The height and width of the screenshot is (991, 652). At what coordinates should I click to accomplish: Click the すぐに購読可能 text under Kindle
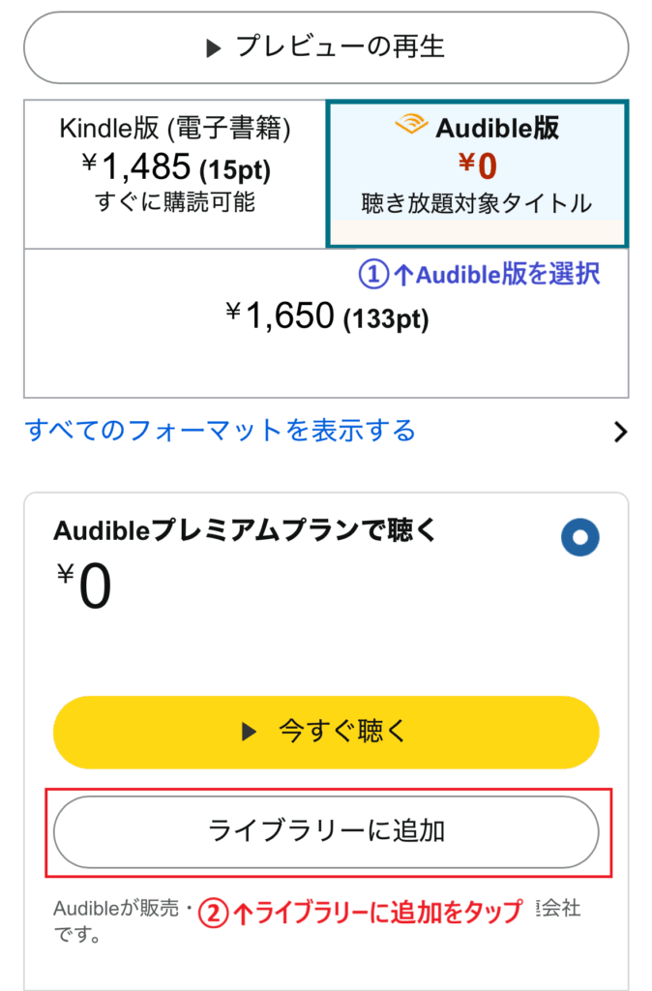(x=175, y=203)
